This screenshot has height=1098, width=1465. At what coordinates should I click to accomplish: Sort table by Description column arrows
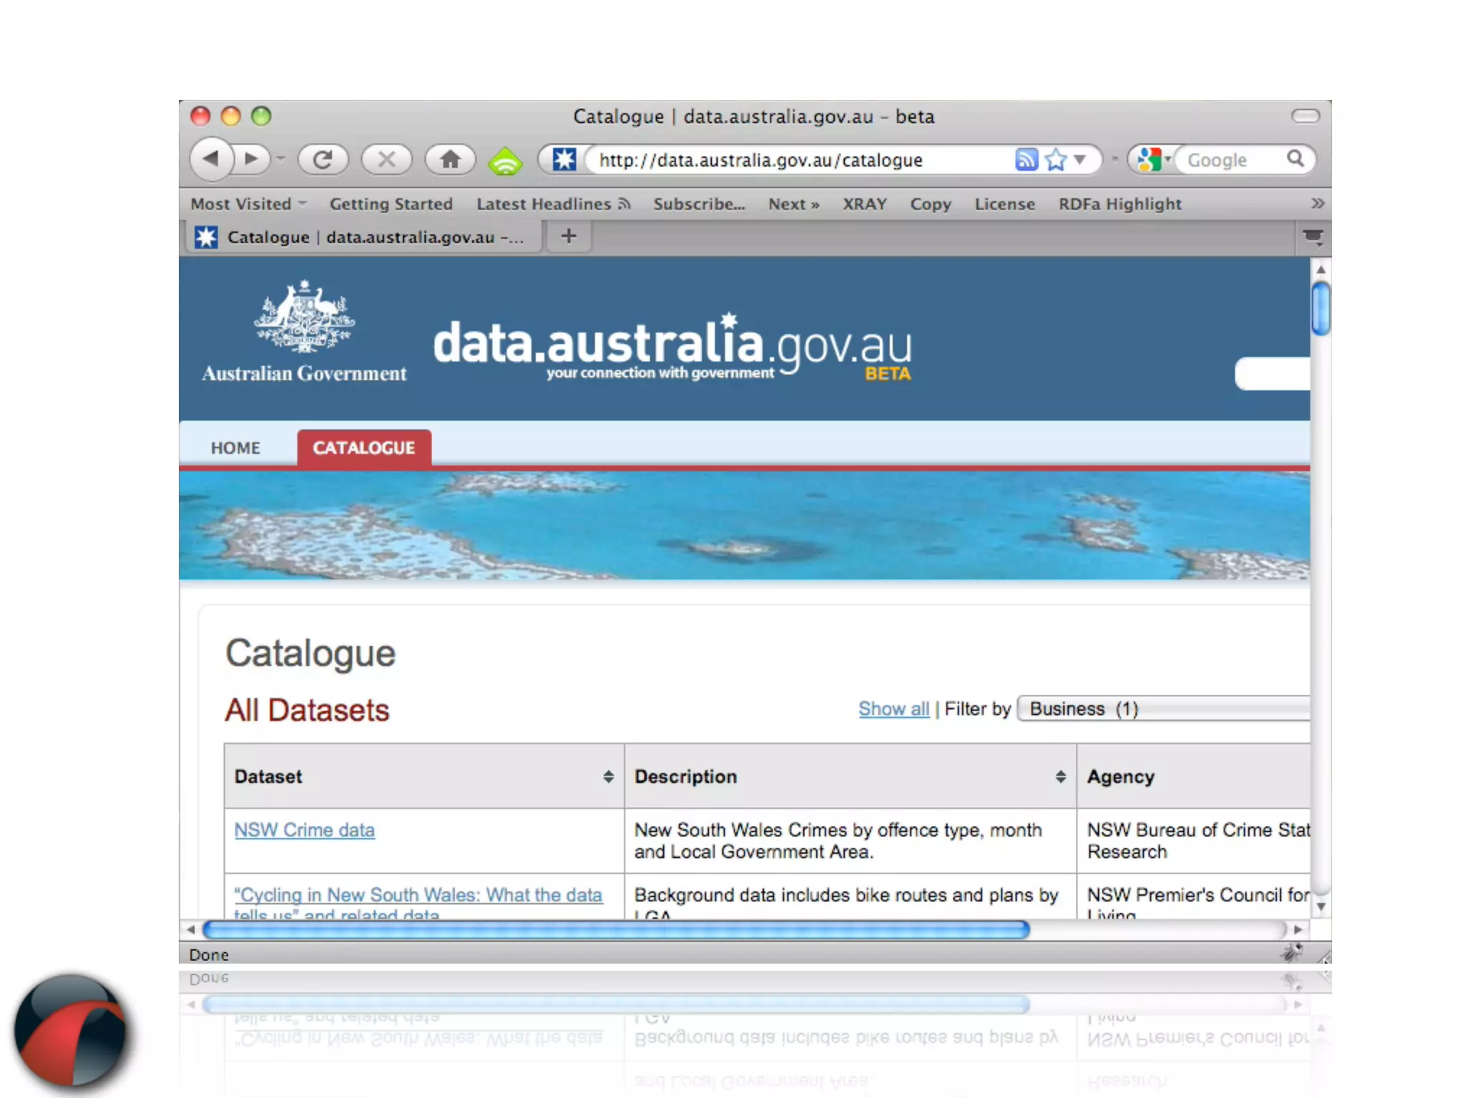(1060, 776)
